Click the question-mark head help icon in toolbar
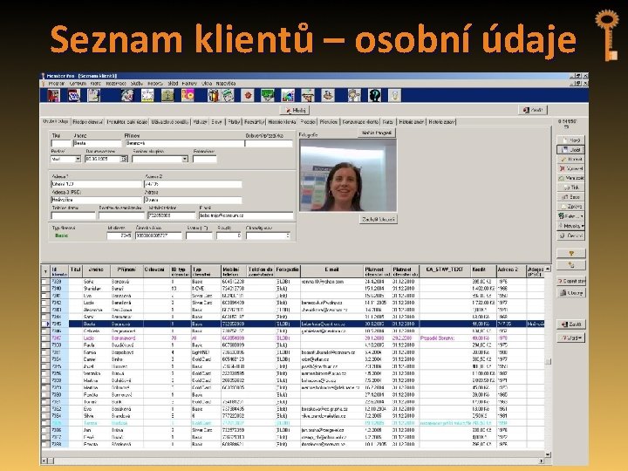The height and width of the screenshot is (471, 628). (375, 95)
